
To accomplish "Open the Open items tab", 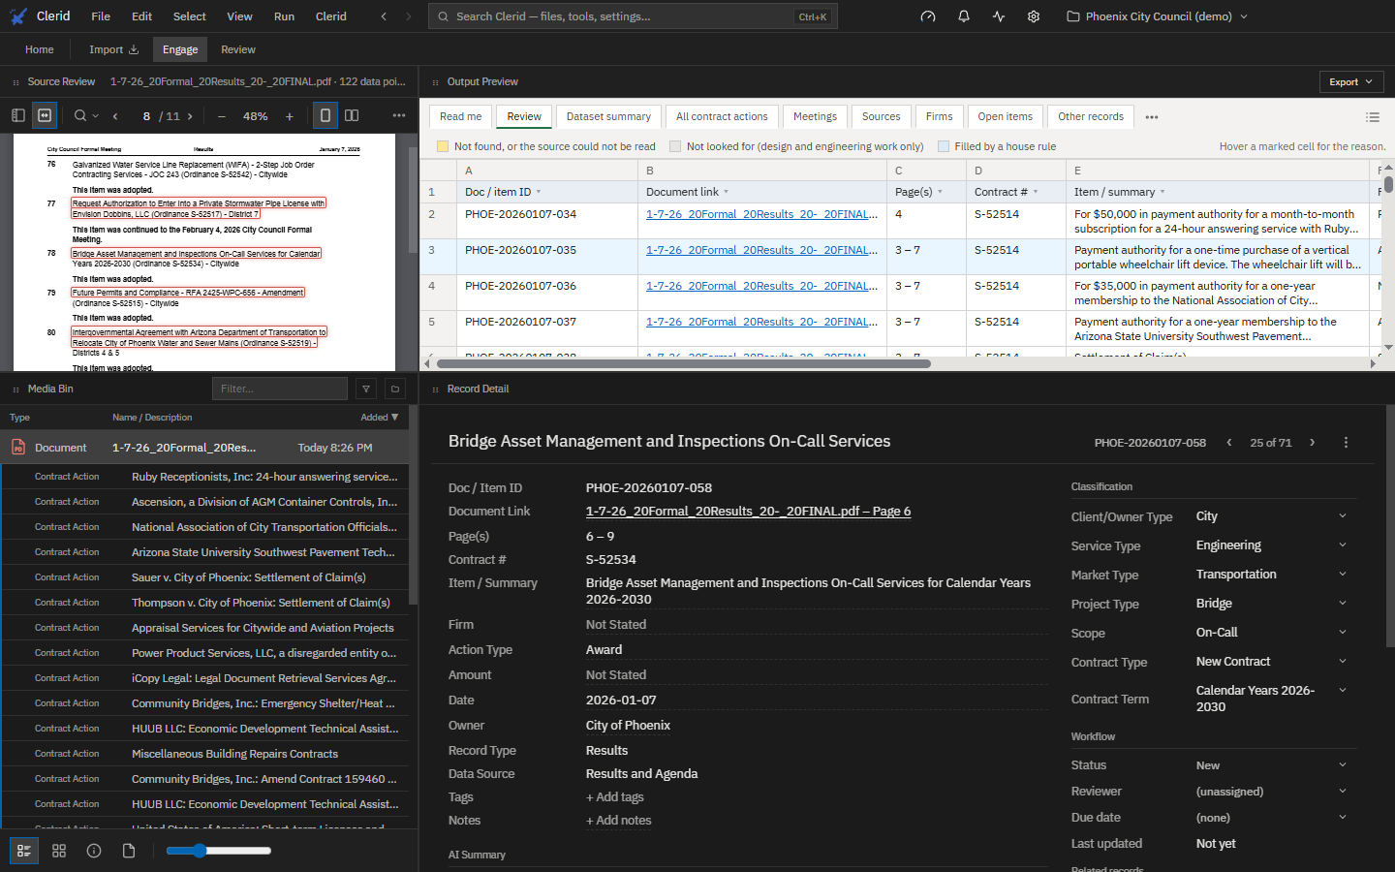I will pos(1006,117).
